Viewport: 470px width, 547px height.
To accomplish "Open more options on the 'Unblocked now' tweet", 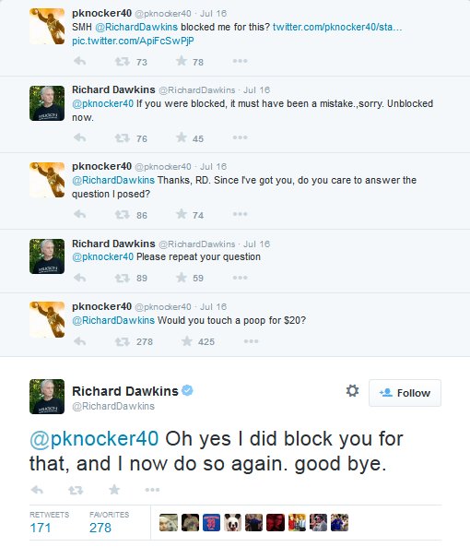I will click(x=240, y=137).
